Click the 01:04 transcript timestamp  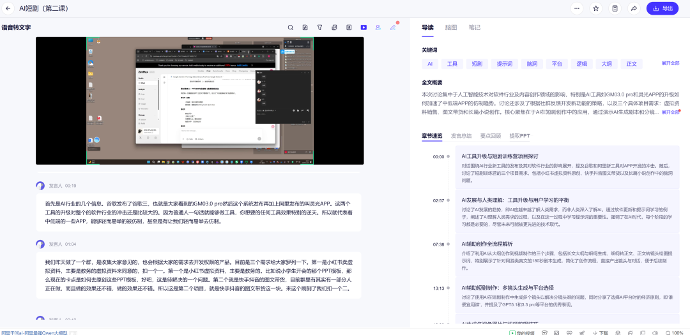[70, 244]
